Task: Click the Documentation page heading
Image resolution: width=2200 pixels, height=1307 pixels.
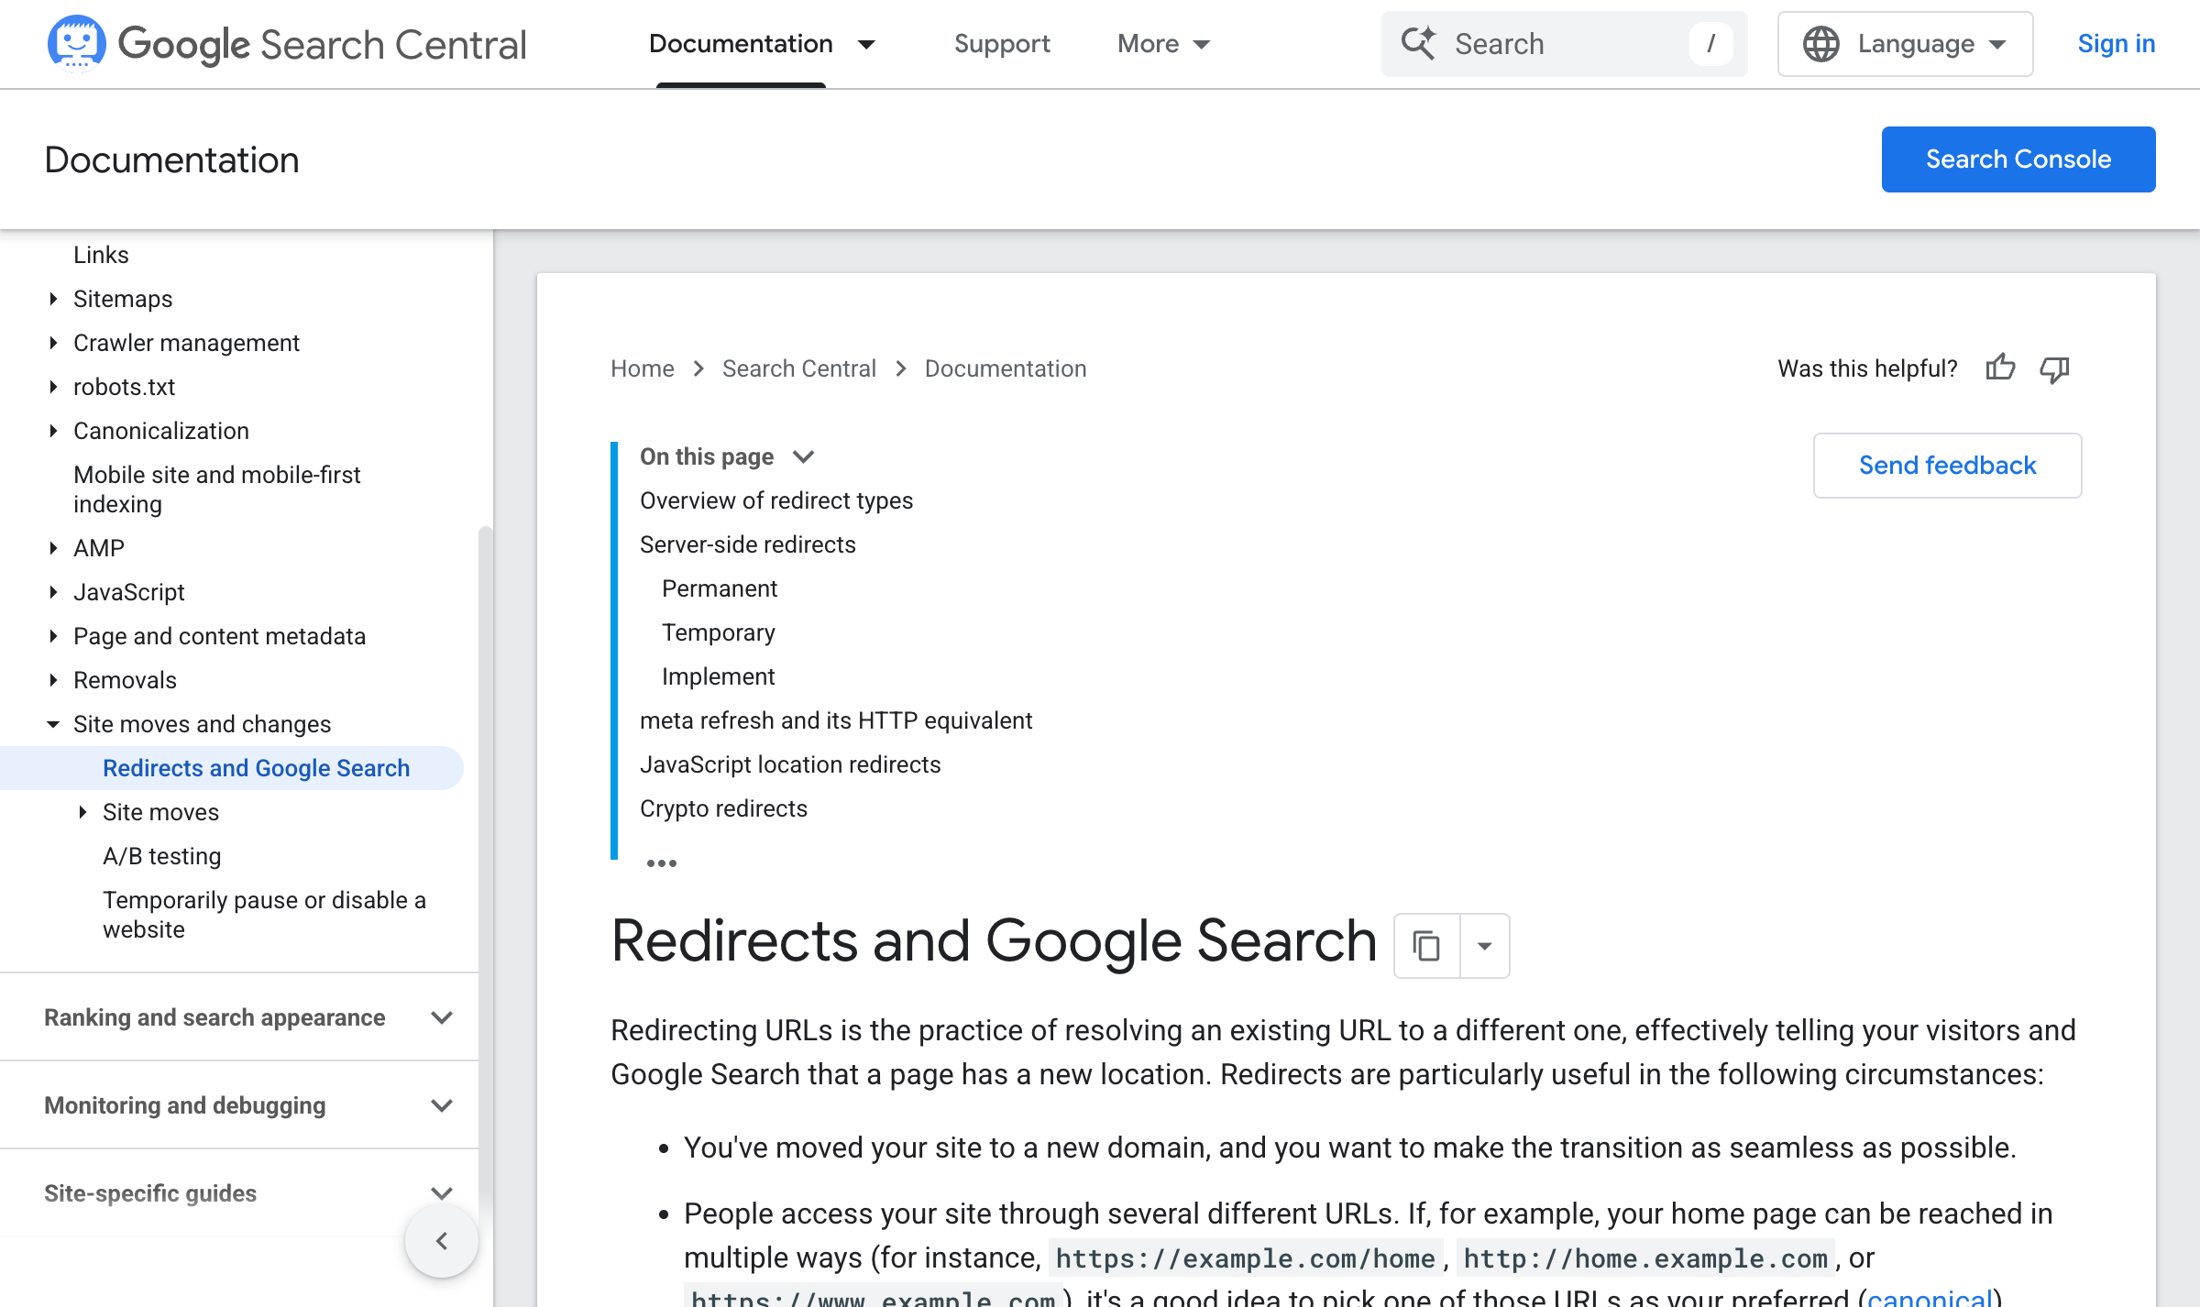Action: point(171,159)
